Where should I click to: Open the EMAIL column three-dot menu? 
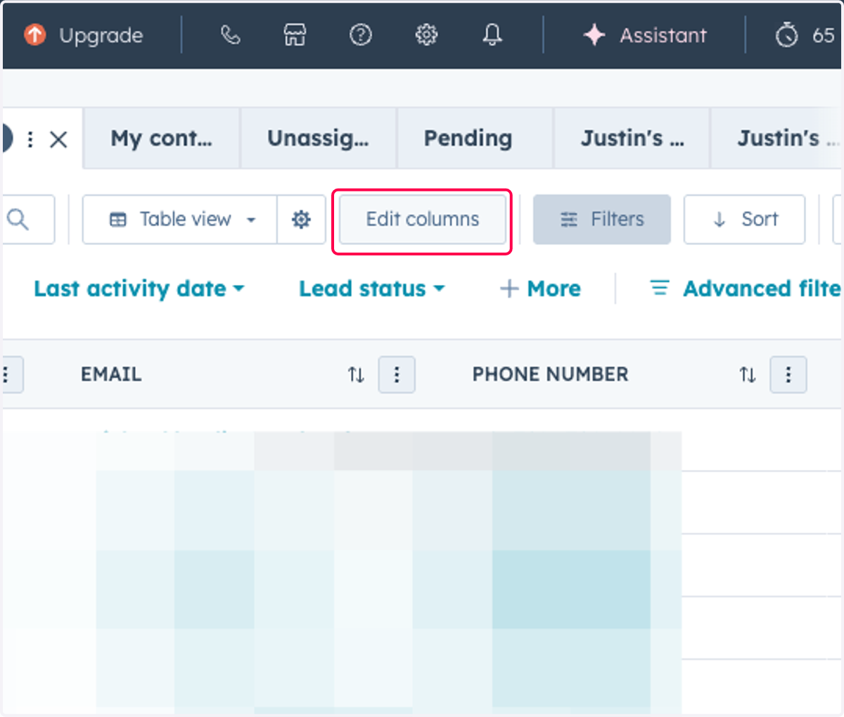[397, 374]
